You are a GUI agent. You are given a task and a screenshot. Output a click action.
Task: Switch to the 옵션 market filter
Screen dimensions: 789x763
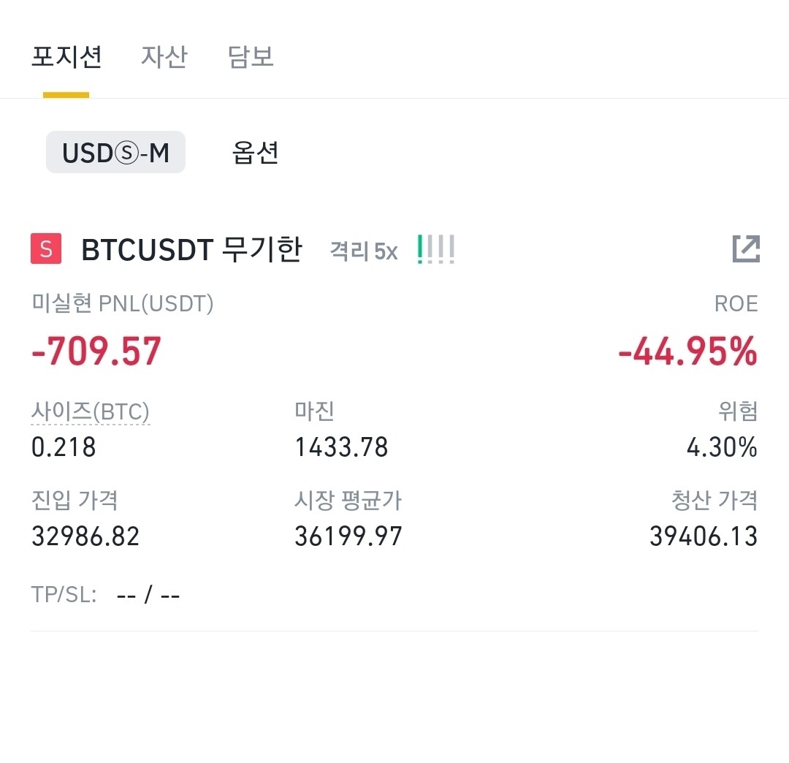(x=254, y=153)
